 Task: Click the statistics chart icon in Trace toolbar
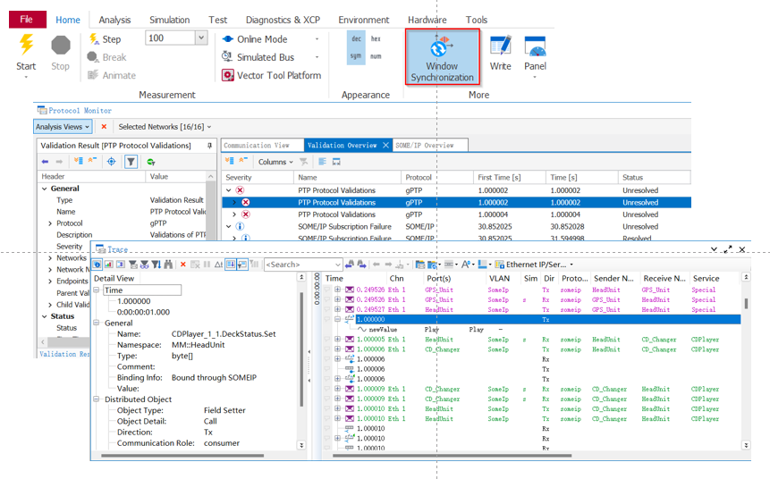tap(108, 265)
